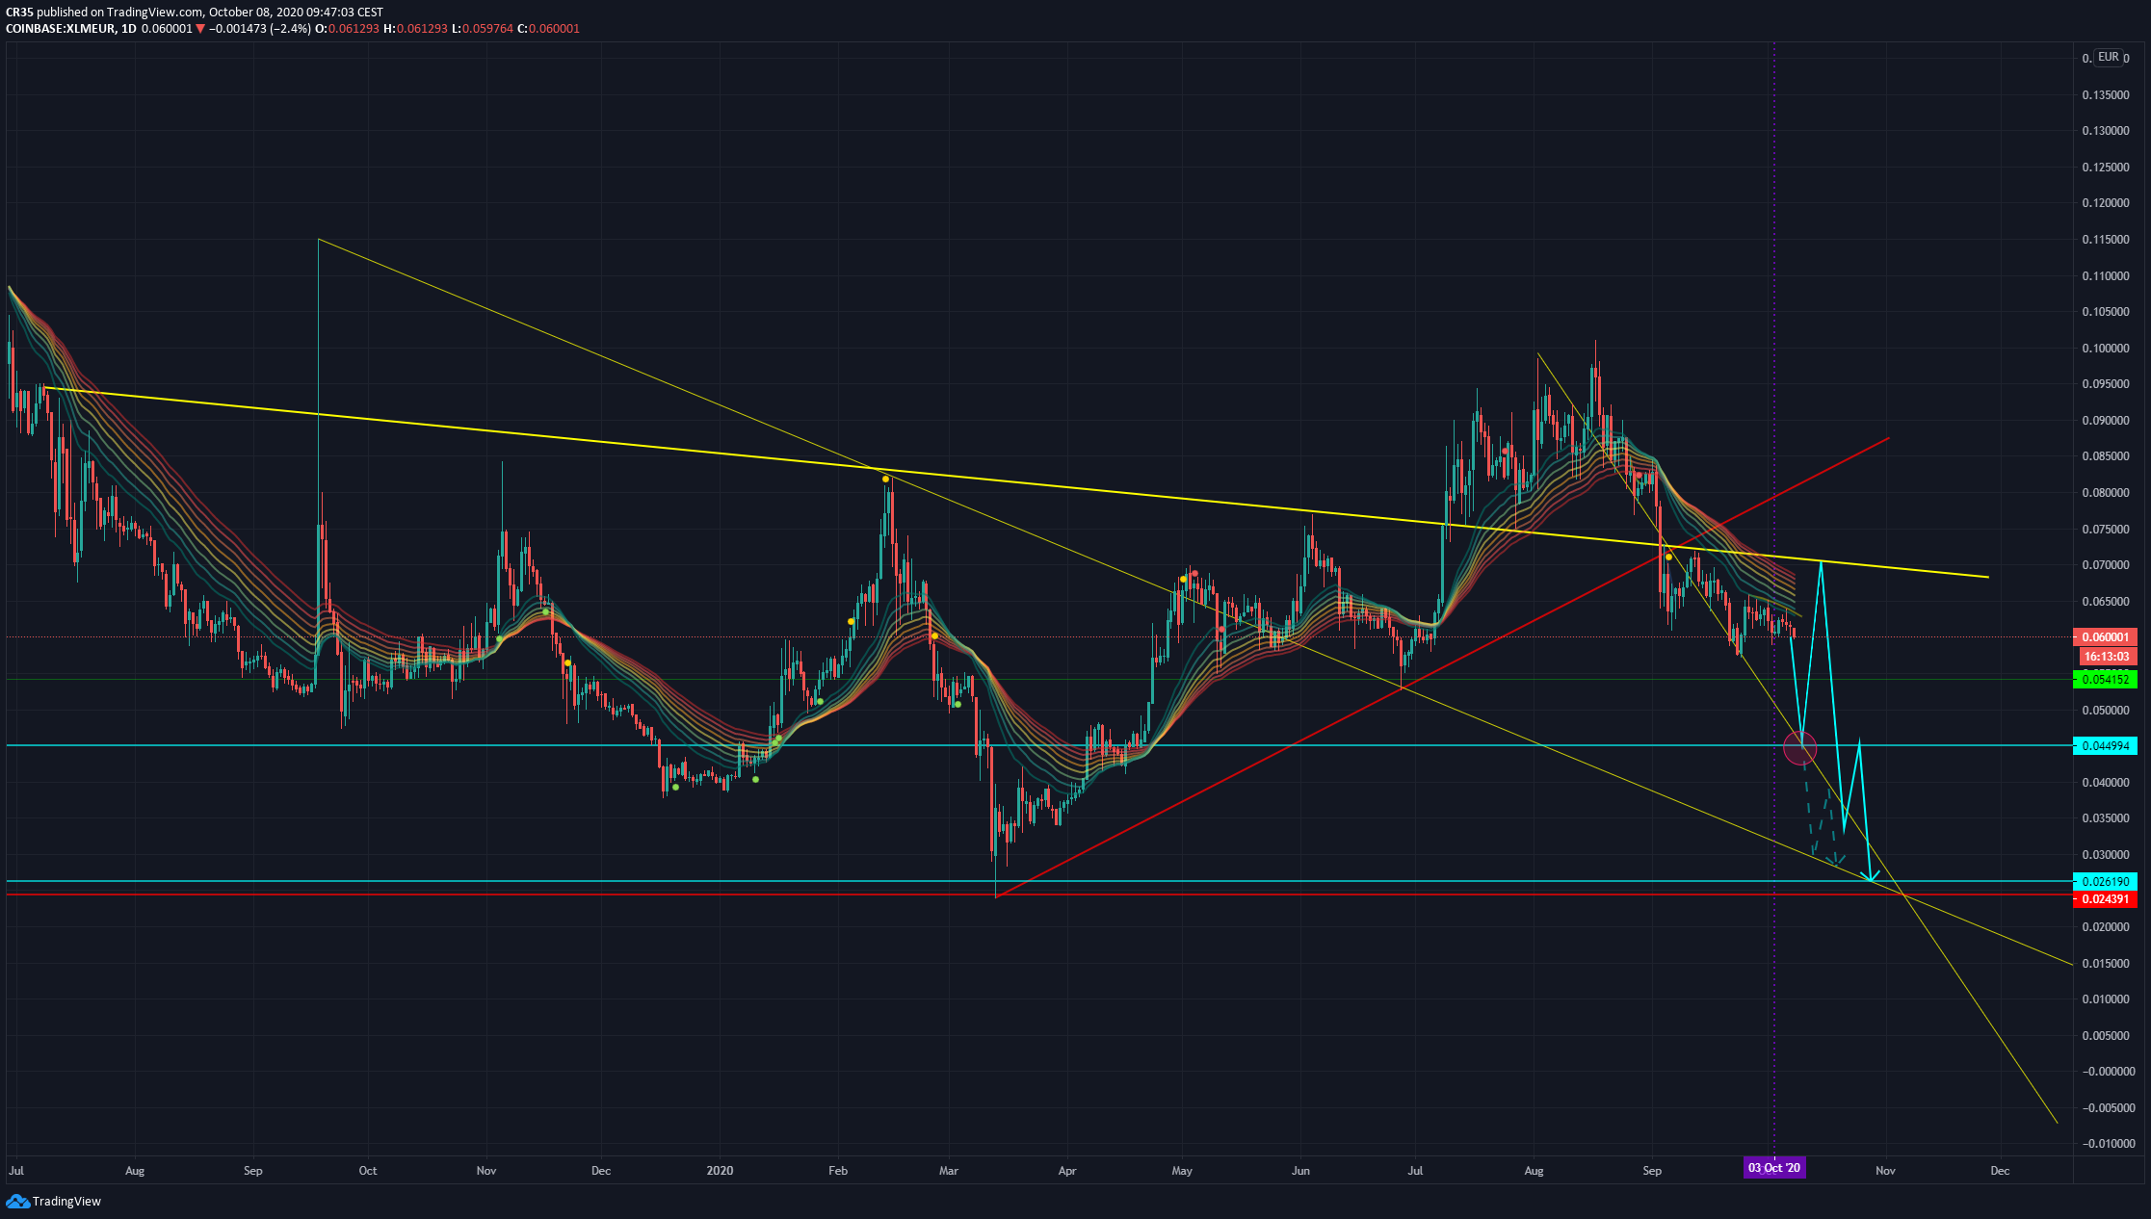Click the 03 Oct '20 date marker
2151x1219 pixels.
pos(1774,1168)
